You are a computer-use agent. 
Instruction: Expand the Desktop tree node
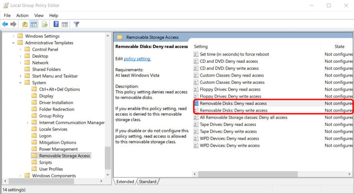pyautogui.click(x=20, y=56)
